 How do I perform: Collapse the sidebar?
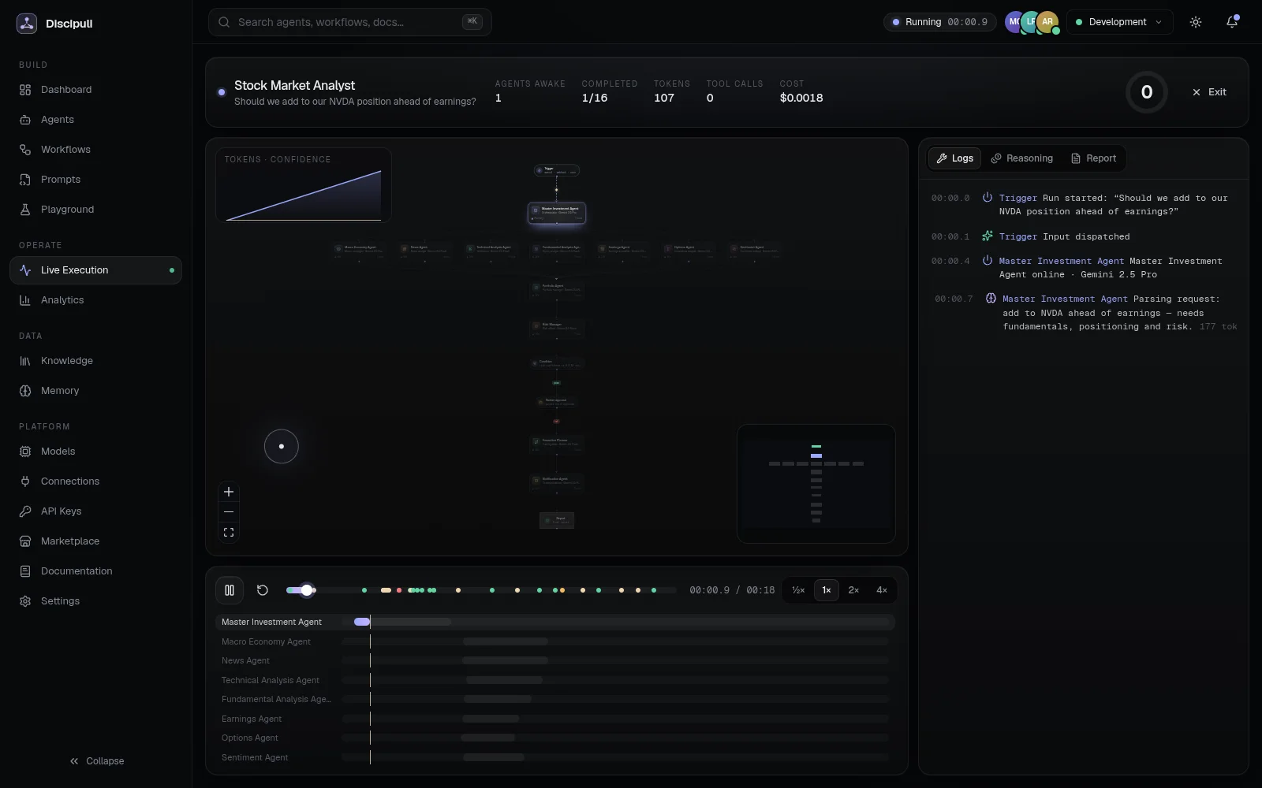[96, 761]
